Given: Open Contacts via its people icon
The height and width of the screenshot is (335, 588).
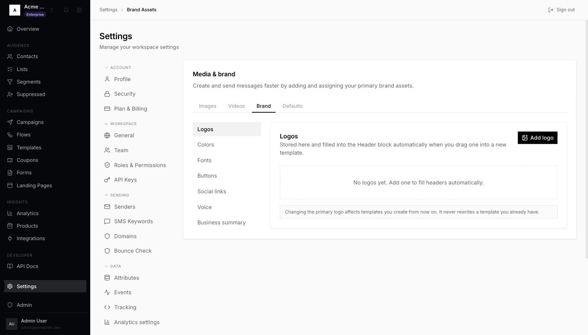Looking at the screenshot, I should tap(10, 57).
